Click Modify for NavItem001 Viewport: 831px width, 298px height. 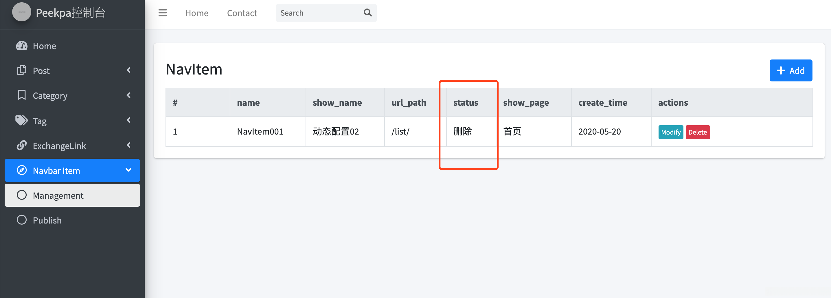671,132
